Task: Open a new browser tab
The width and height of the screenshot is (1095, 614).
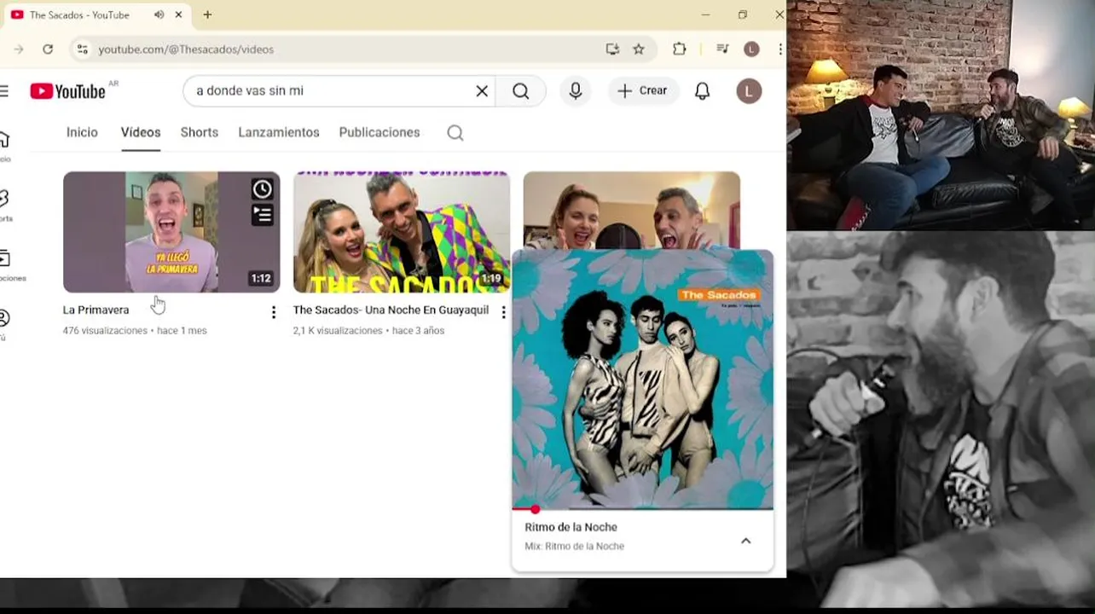Action: coord(207,15)
